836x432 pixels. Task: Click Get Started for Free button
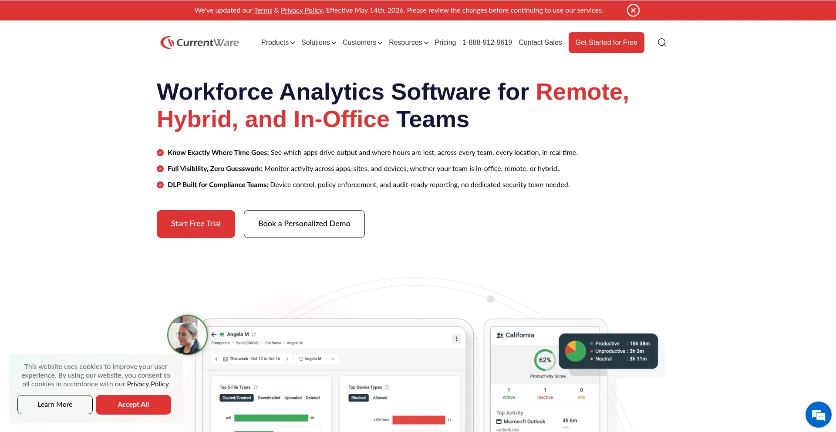click(x=606, y=43)
